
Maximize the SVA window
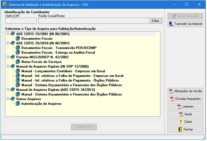[187, 5]
